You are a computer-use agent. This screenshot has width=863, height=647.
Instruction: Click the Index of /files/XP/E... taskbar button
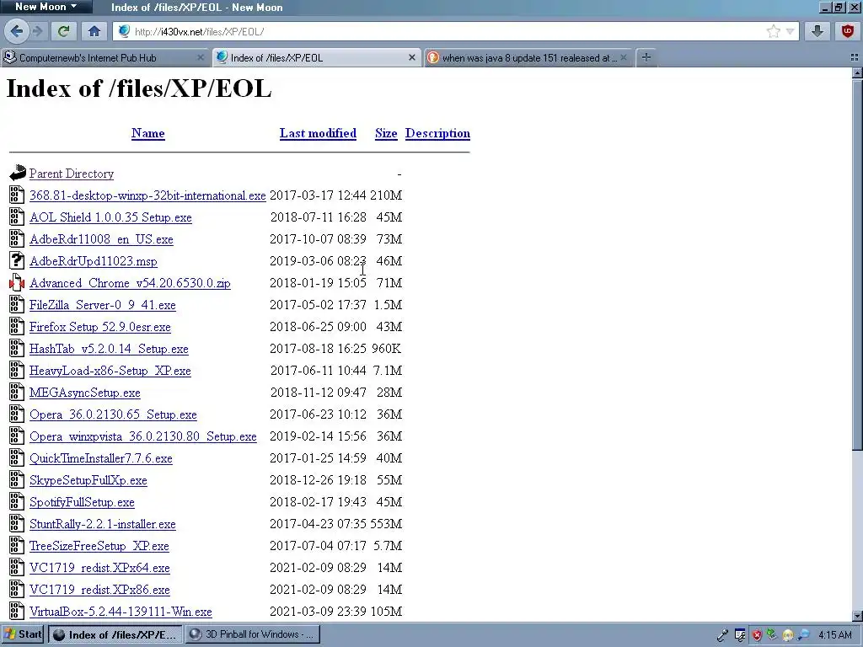pyautogui.click(x=115, y=634)
